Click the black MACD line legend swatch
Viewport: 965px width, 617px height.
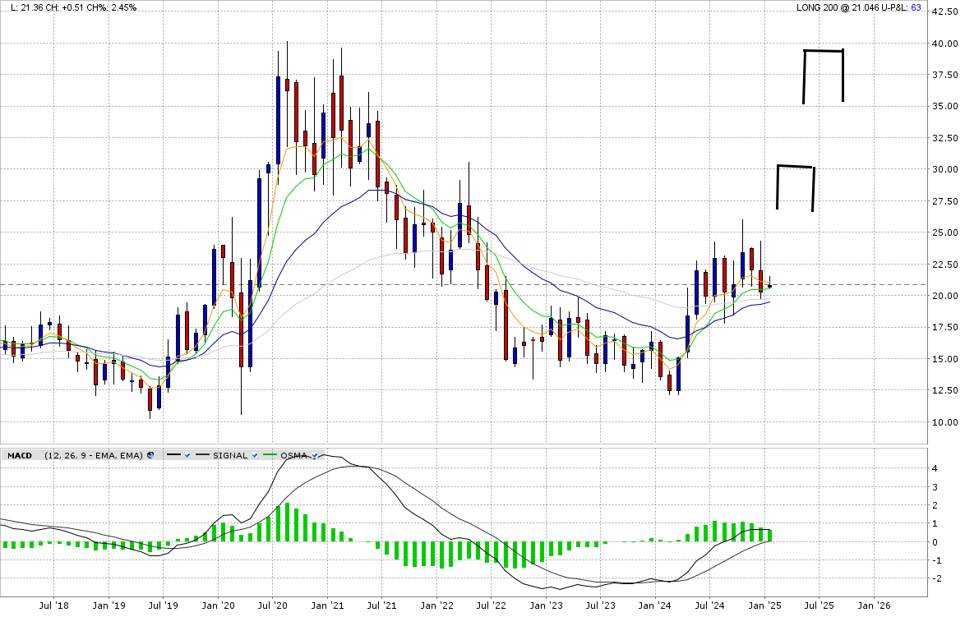tap(173, 454)
